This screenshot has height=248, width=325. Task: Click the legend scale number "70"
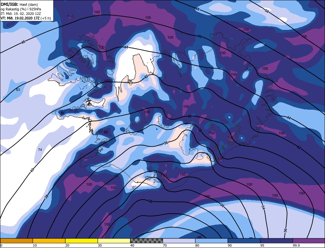(165, 245)
